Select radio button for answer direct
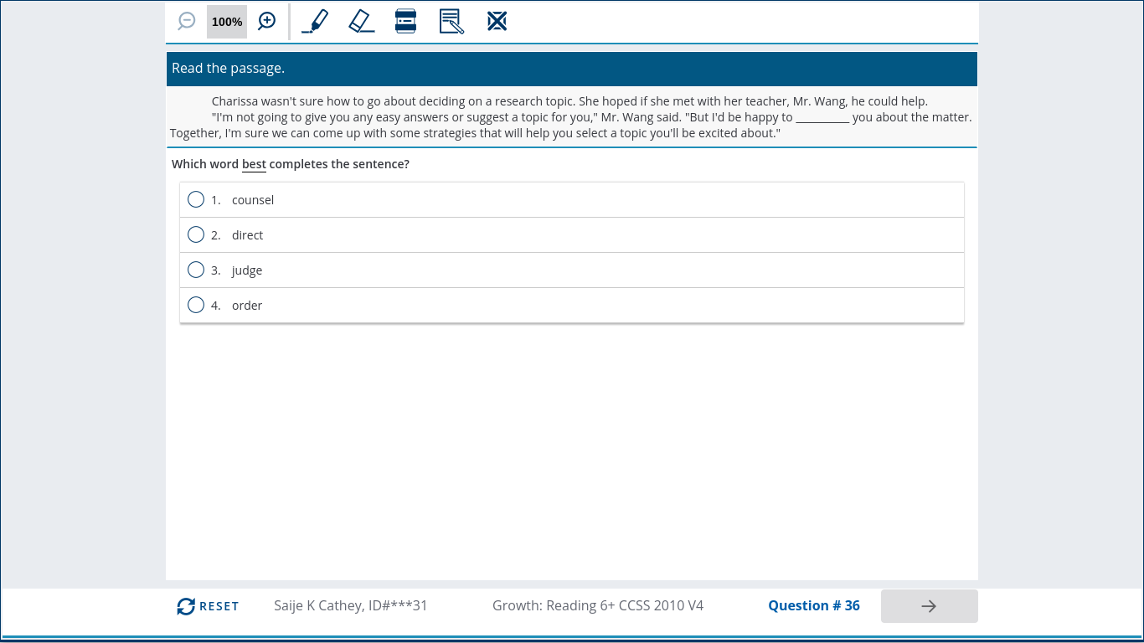 pos(196,234)
